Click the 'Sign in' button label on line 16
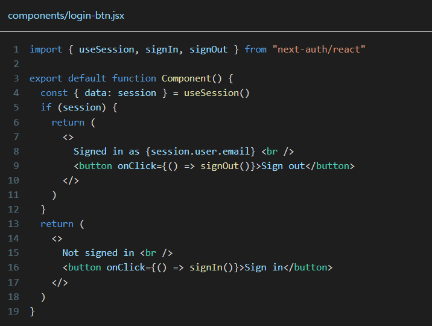This screenshot has width=432, height=326. pos(264,267)
